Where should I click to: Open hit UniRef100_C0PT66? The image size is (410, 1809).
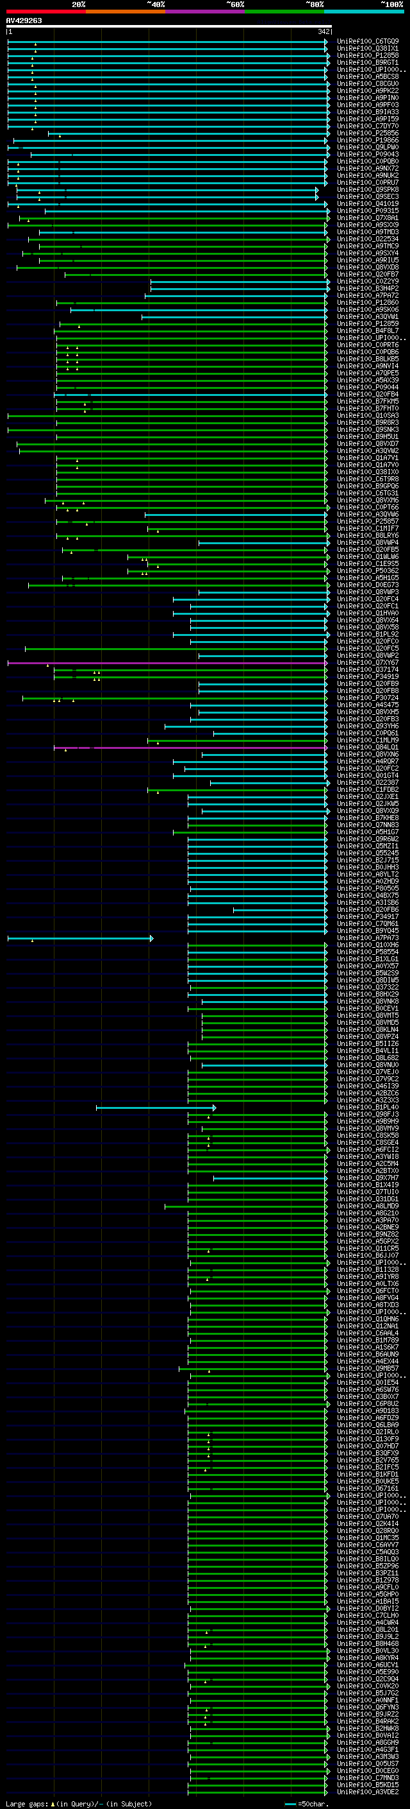(x=368, y=507)
